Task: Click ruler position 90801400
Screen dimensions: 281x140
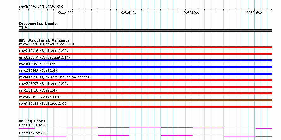Action: [x=129, y=13]
